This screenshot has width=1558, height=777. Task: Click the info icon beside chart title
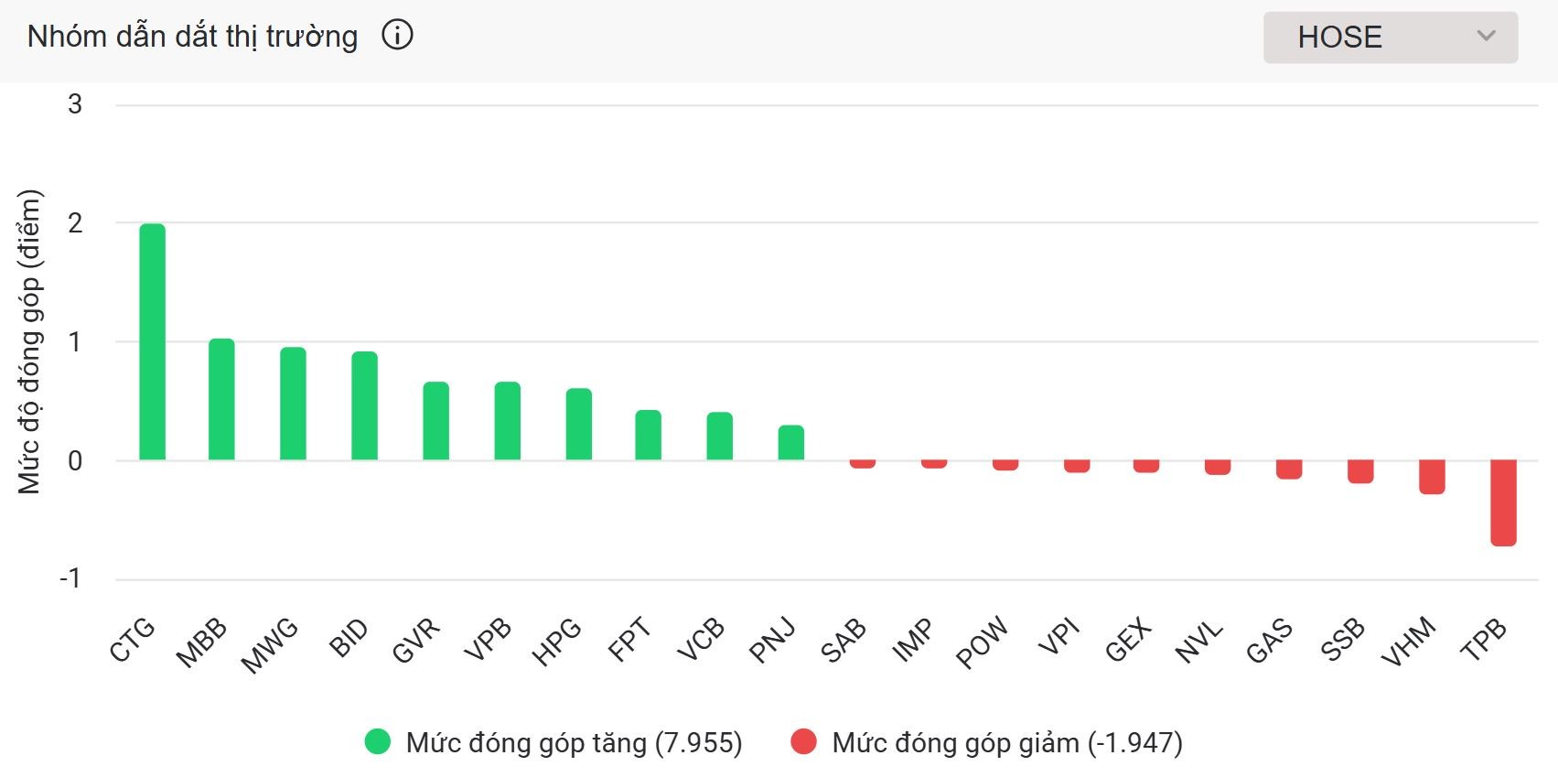pyautogui.click(x=397, y=36)
